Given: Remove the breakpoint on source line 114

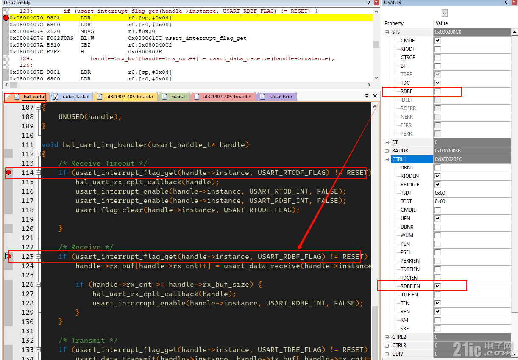Looking at the screenshot, I should (8, 172).
